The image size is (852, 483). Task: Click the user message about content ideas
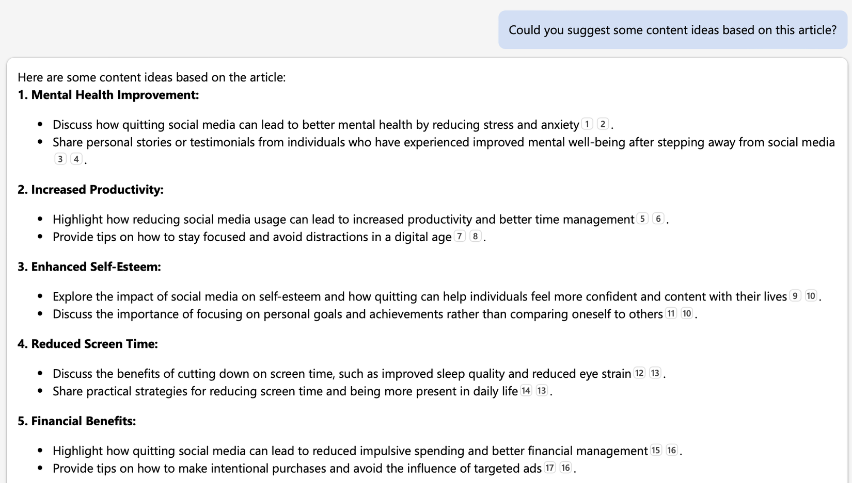(672, 30)
